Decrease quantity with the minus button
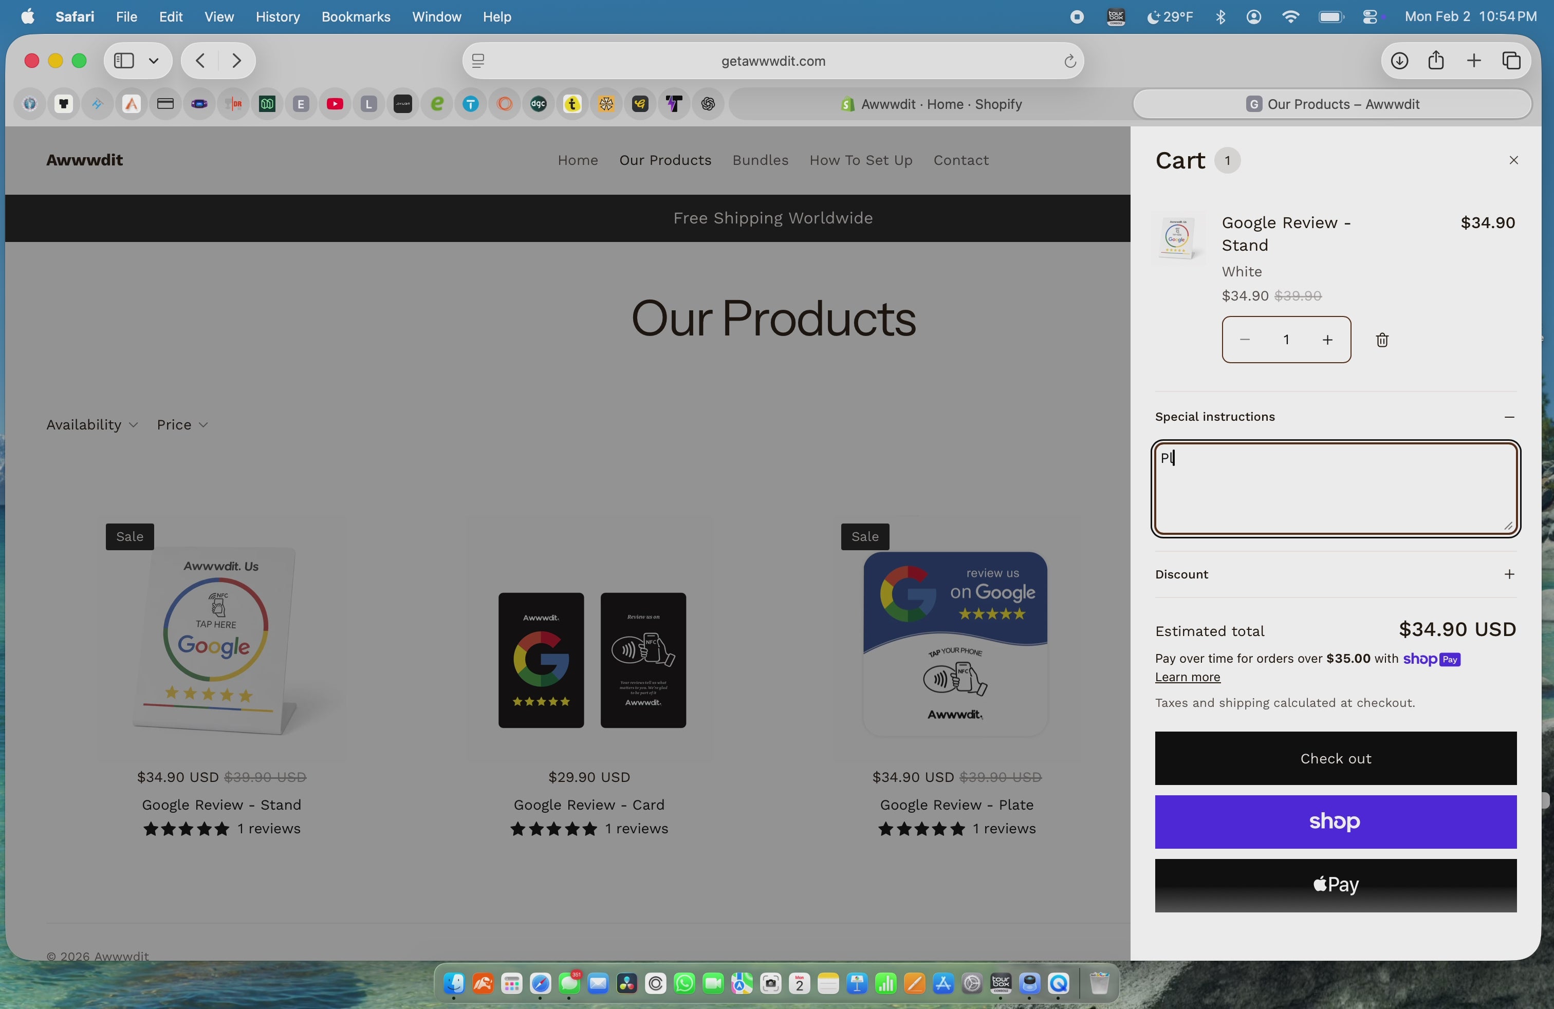The image size is (1554, 1009). click(x=1245, y=340)
